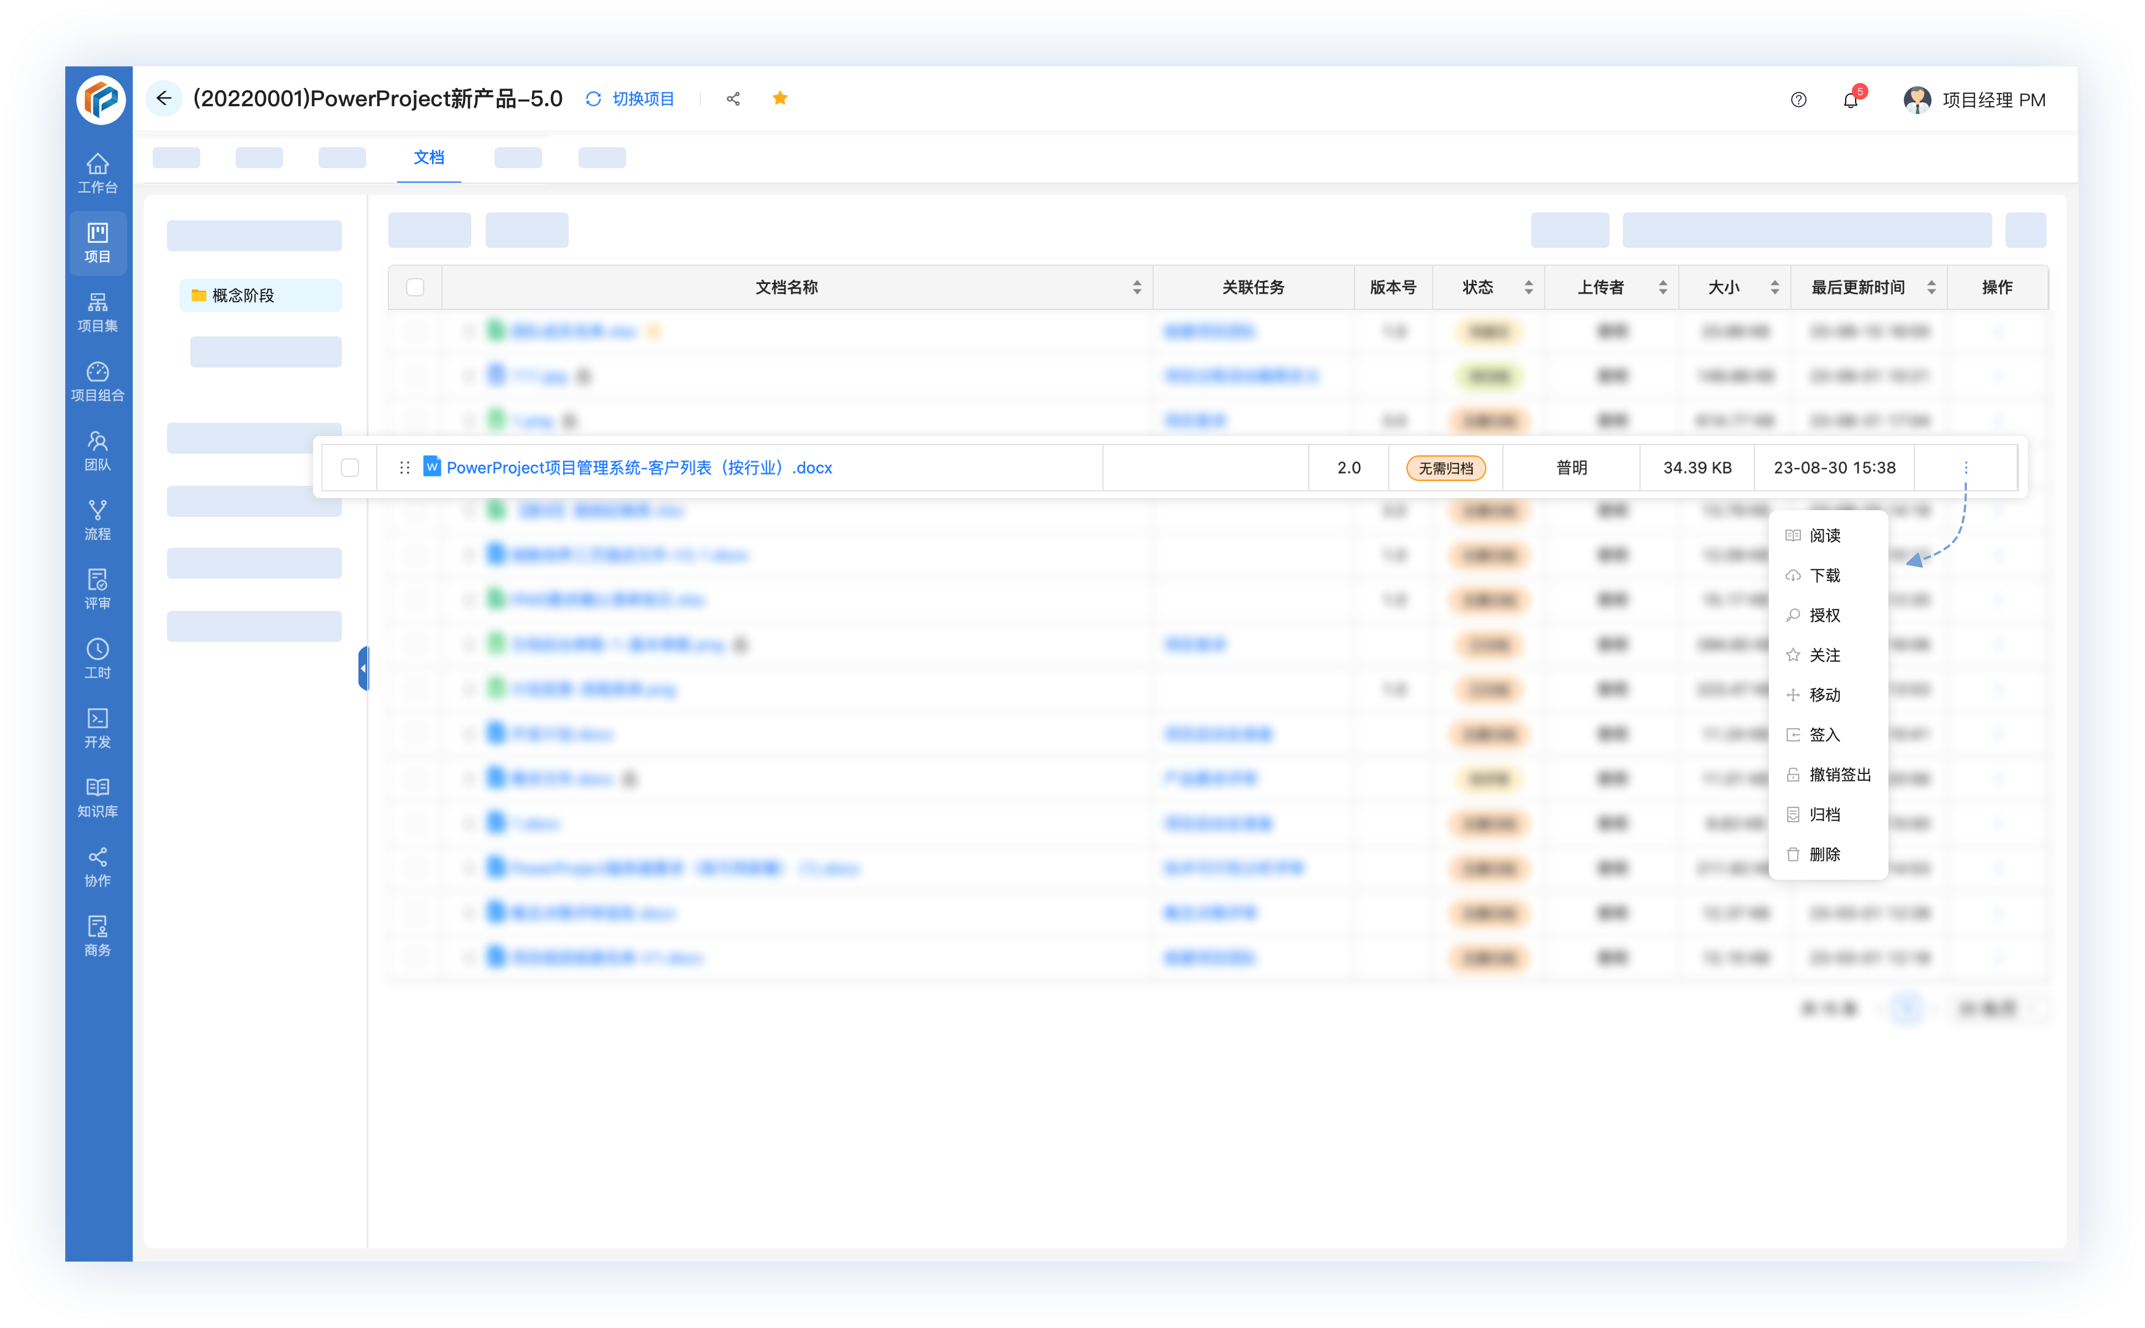Click the 版本号 column header
Image resolution: width=2145 pixels, height=1328 pixels.
(1393, 288)
